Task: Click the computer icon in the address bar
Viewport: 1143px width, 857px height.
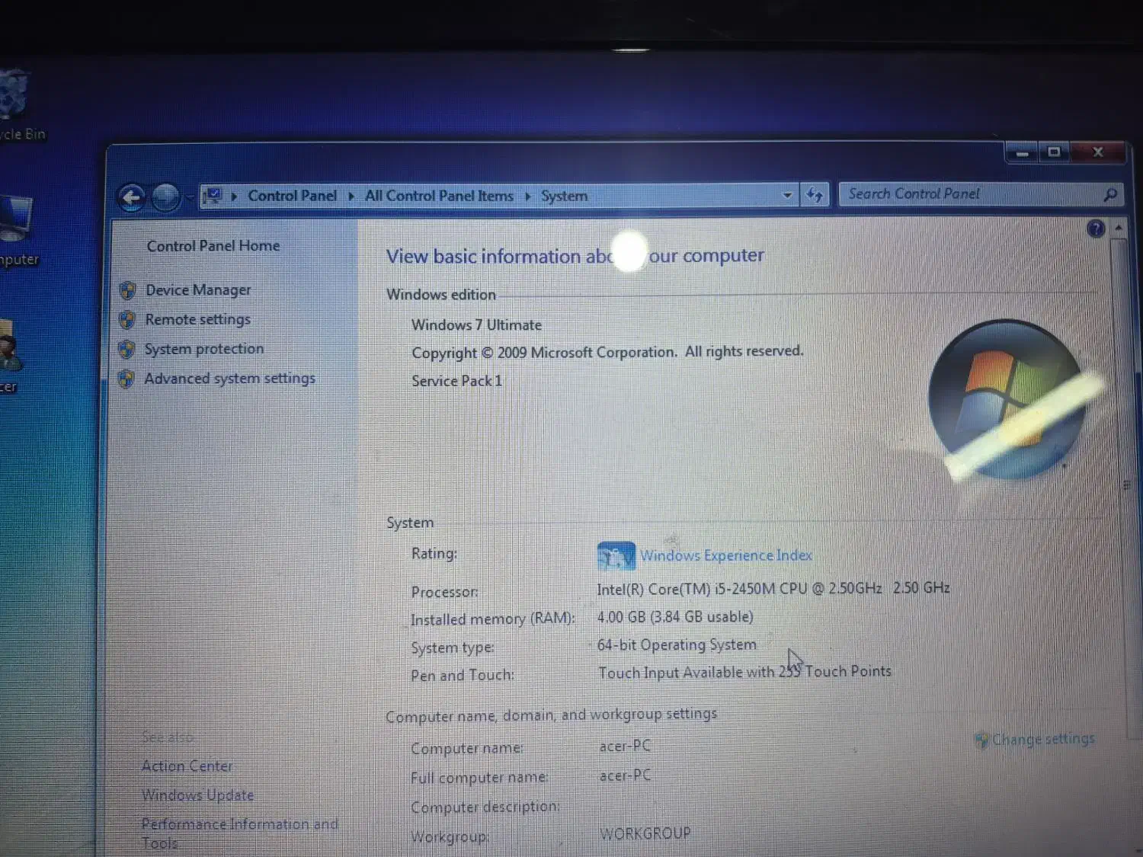Action: point(213,196)
